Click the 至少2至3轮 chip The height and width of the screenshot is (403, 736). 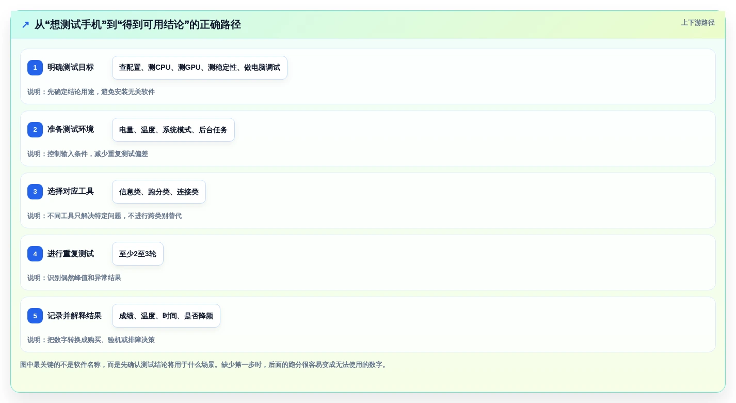click(138, 254)
